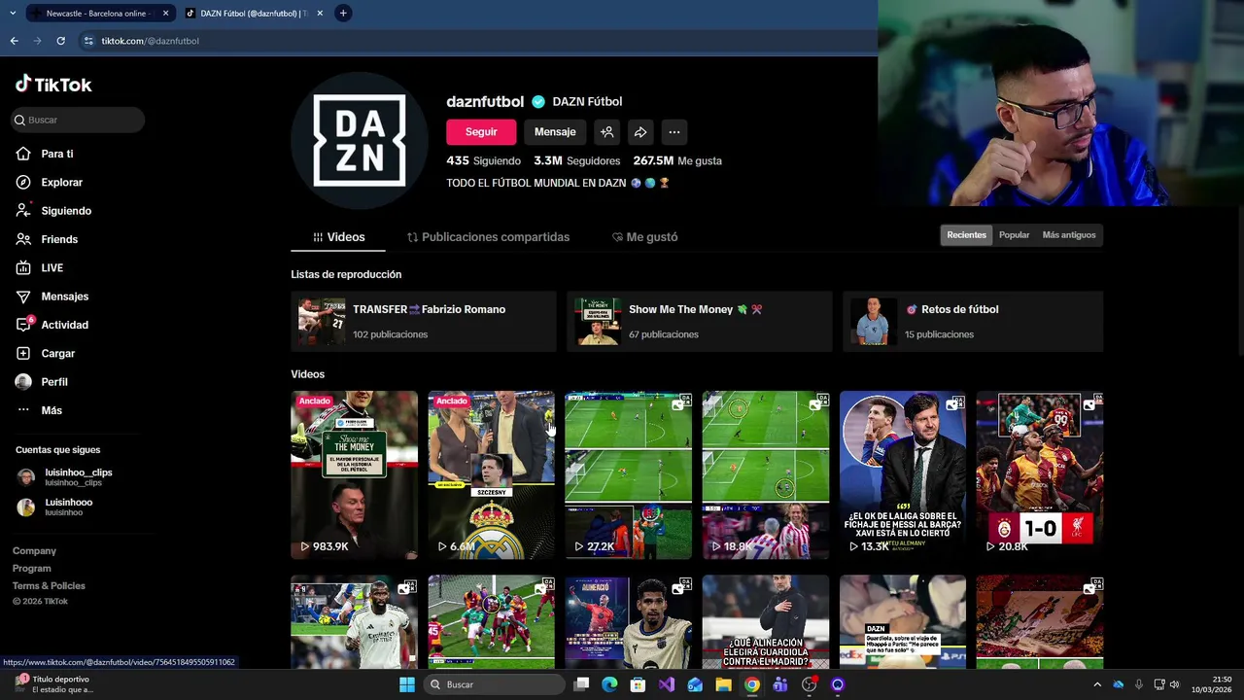Expand the Program footer section
Image resolution: width=1244 pixels, height=700 pixels.
pos(32,569)
